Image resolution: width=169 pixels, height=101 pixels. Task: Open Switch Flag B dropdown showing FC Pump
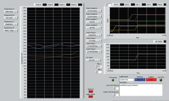(x=94, y=41)
